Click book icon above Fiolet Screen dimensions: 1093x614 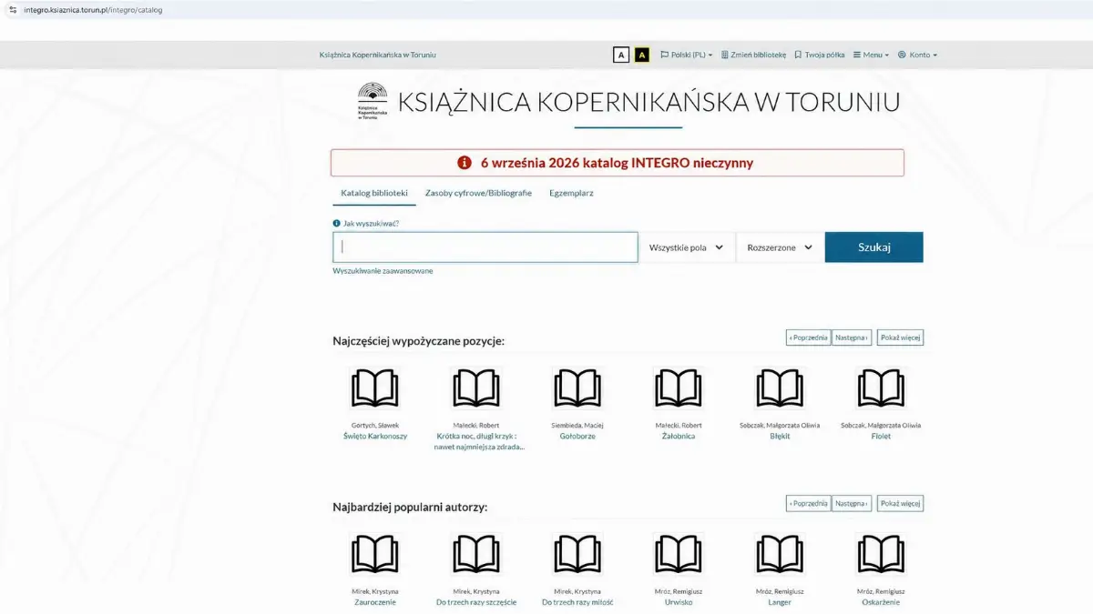[881, 388]
